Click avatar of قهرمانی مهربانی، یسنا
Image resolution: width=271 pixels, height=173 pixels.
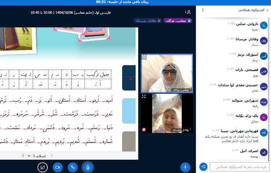point(264,133)
